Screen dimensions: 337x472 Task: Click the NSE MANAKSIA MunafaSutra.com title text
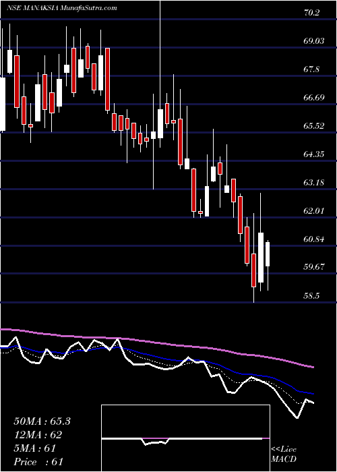62,8
